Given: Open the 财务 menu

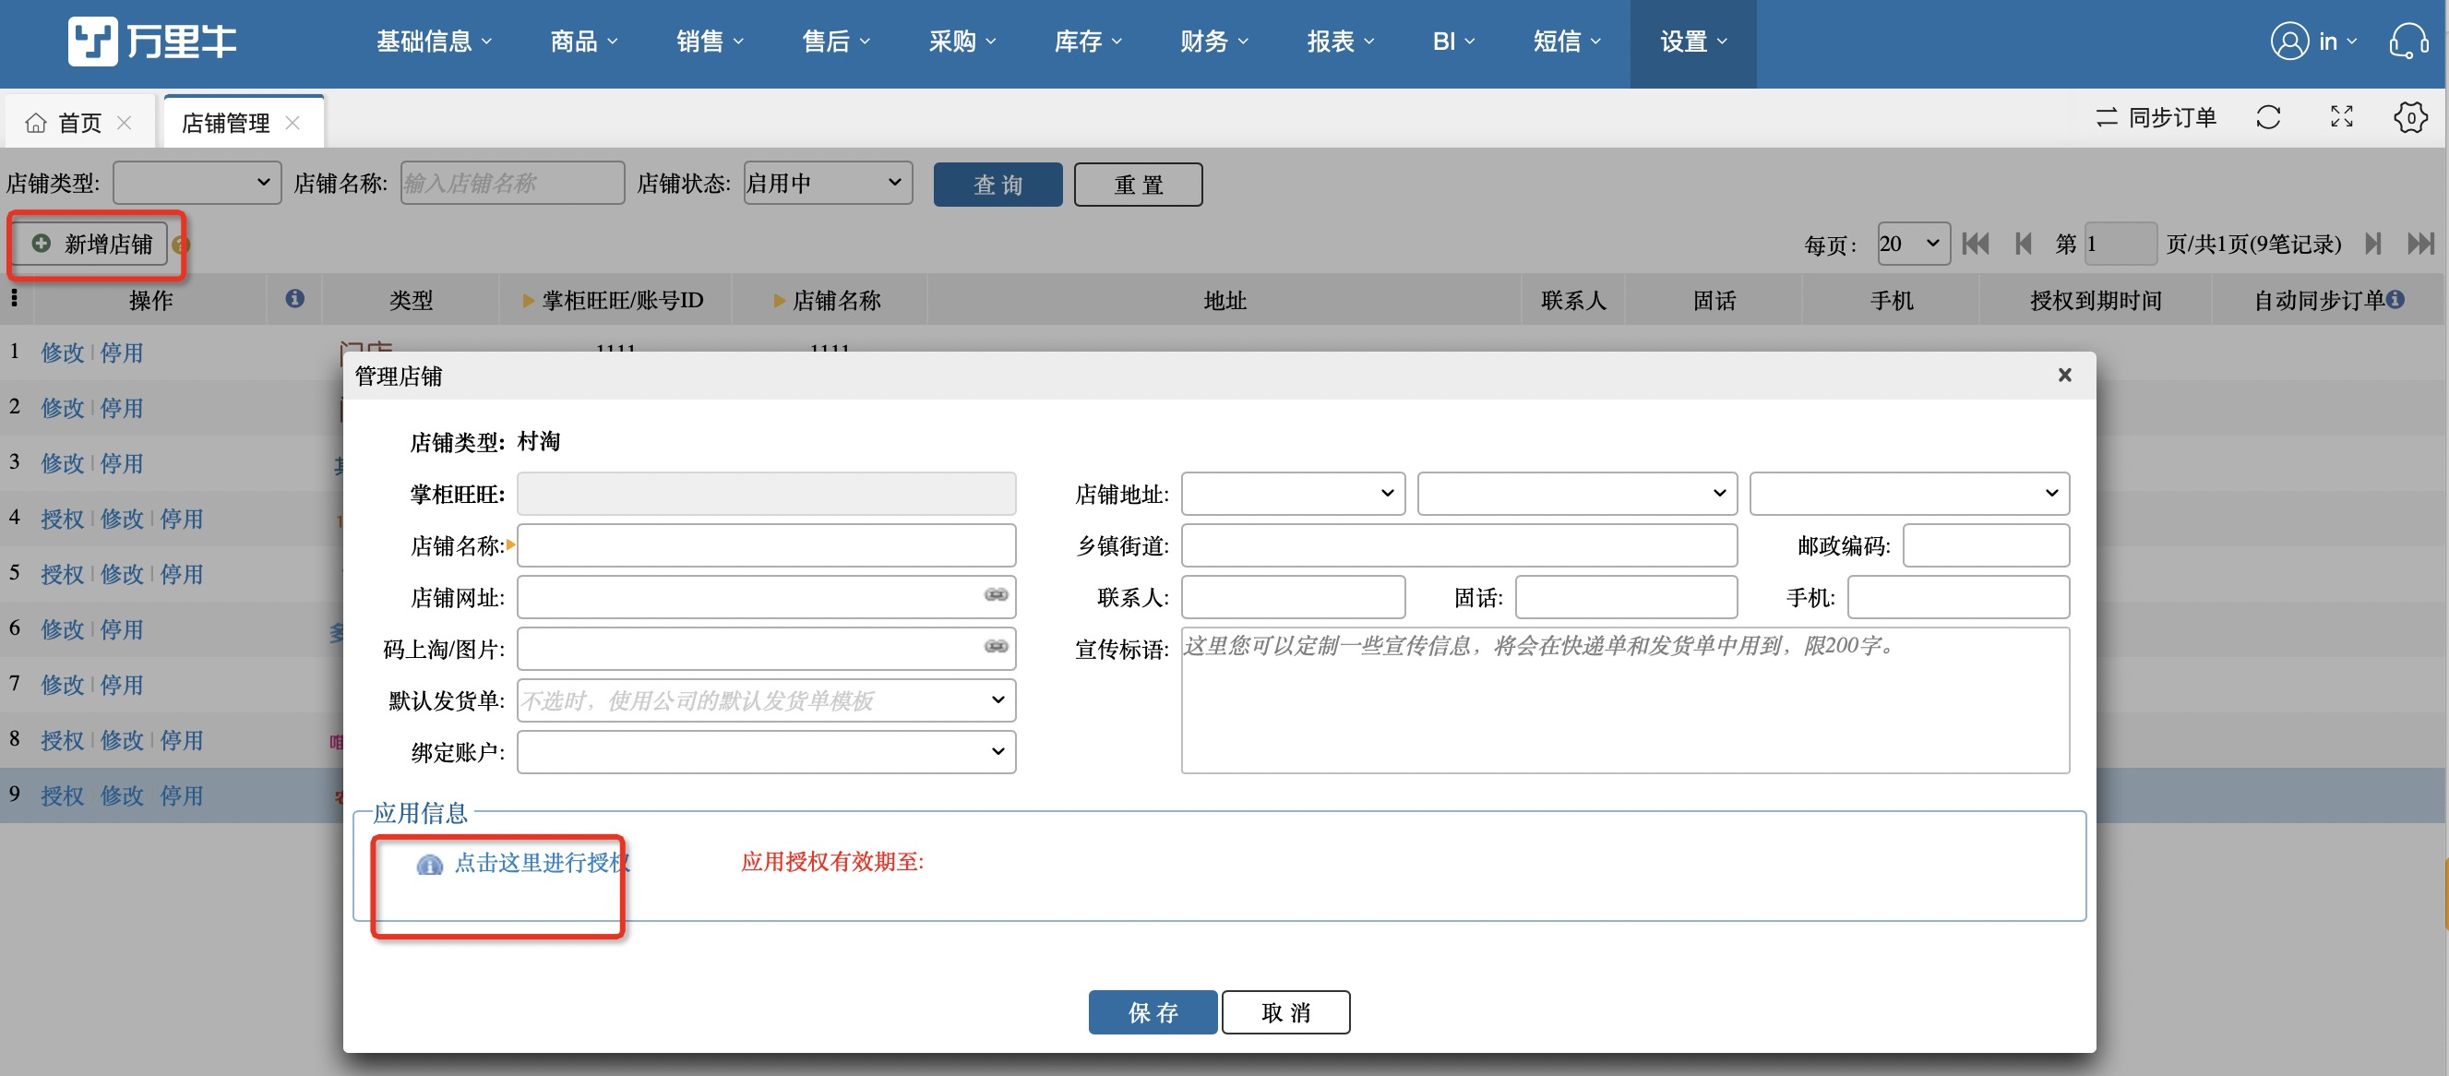Looking at the screenshot, I should point(1214,42).
